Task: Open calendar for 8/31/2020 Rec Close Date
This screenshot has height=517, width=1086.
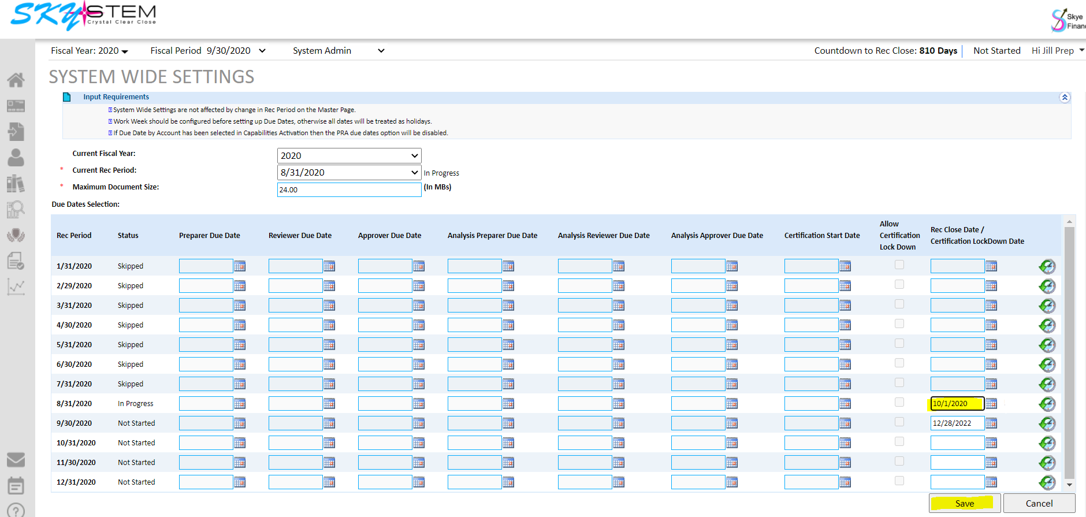Action: tap(991, 404)
